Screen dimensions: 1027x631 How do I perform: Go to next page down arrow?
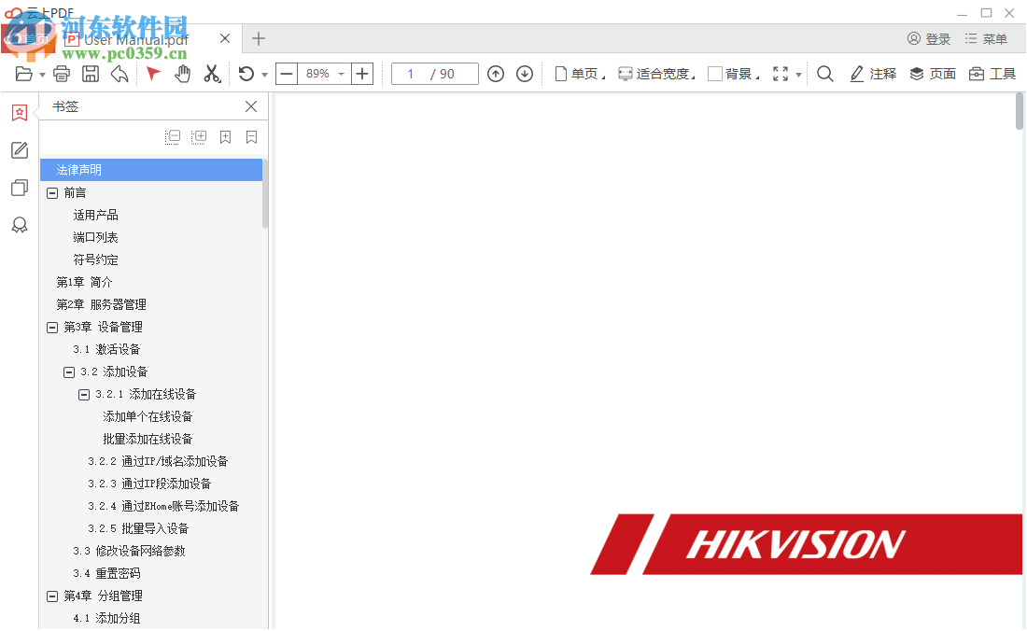[x=525, y=74]
